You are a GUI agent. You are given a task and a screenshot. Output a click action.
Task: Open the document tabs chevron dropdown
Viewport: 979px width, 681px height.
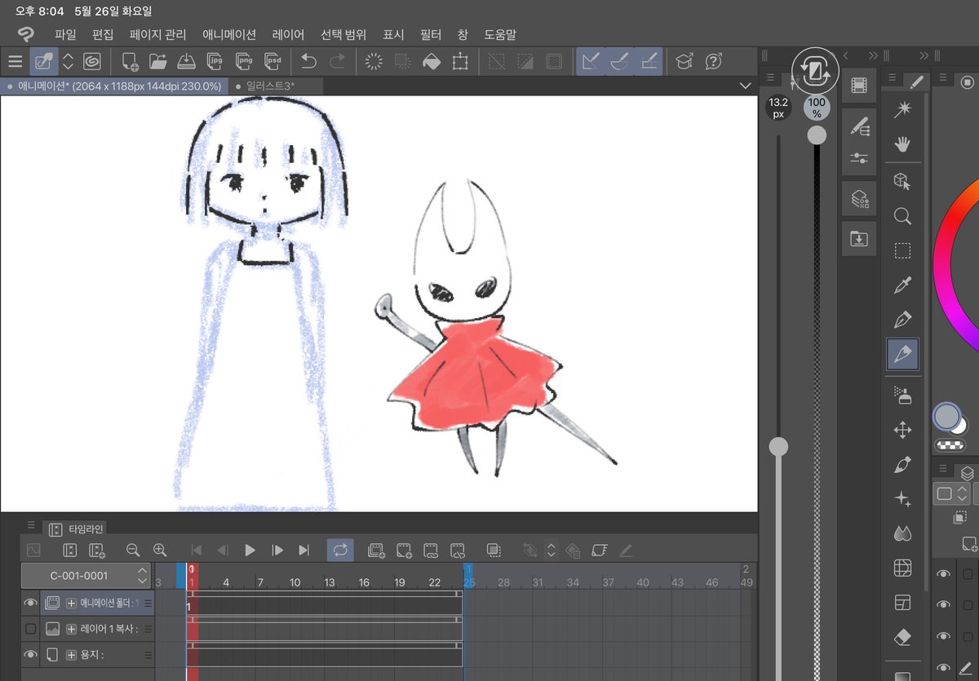coord(745,86)
